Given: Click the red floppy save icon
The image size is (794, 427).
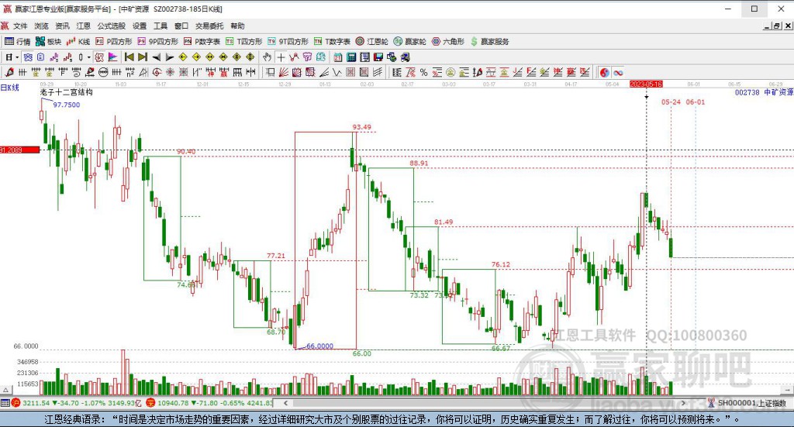Looking at the screenshot, I should [x=378, y=57].
